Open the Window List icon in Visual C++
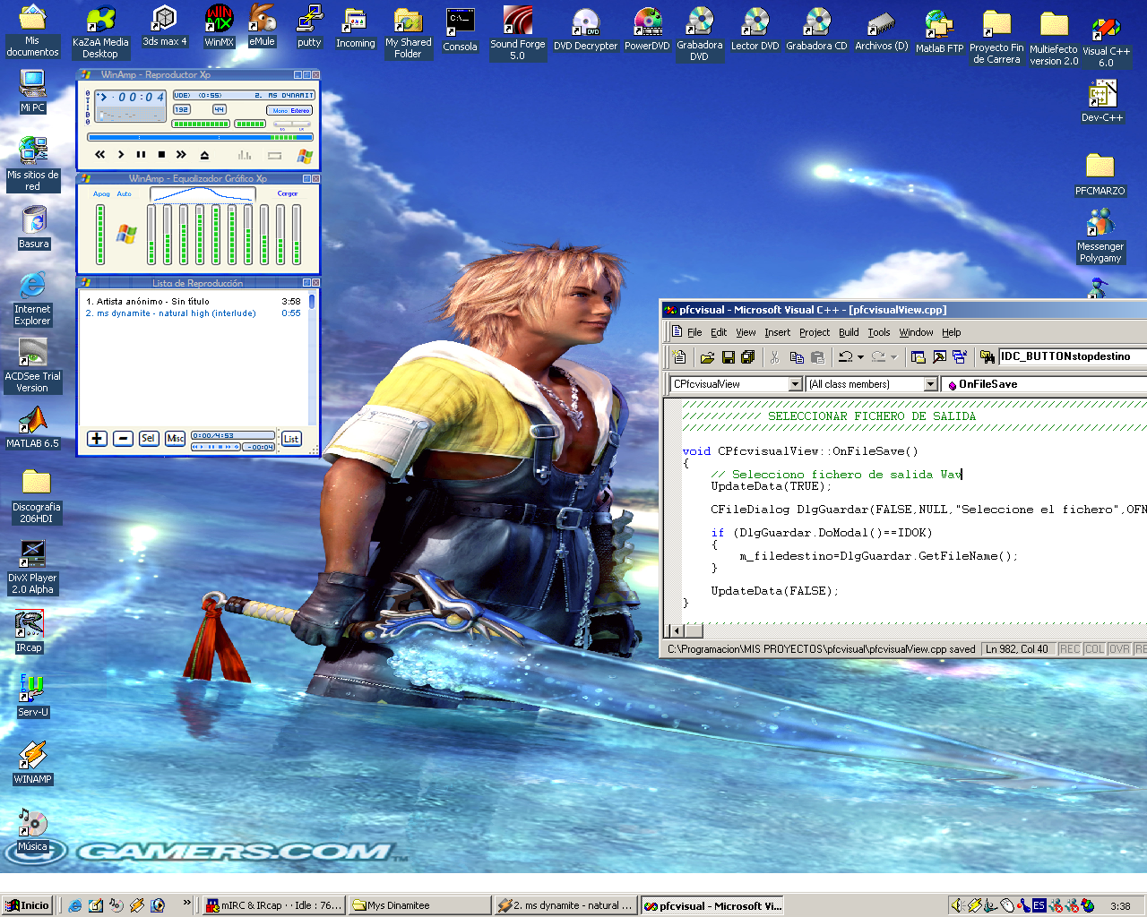Viewport: 1147px width, 917px height. 960,357
